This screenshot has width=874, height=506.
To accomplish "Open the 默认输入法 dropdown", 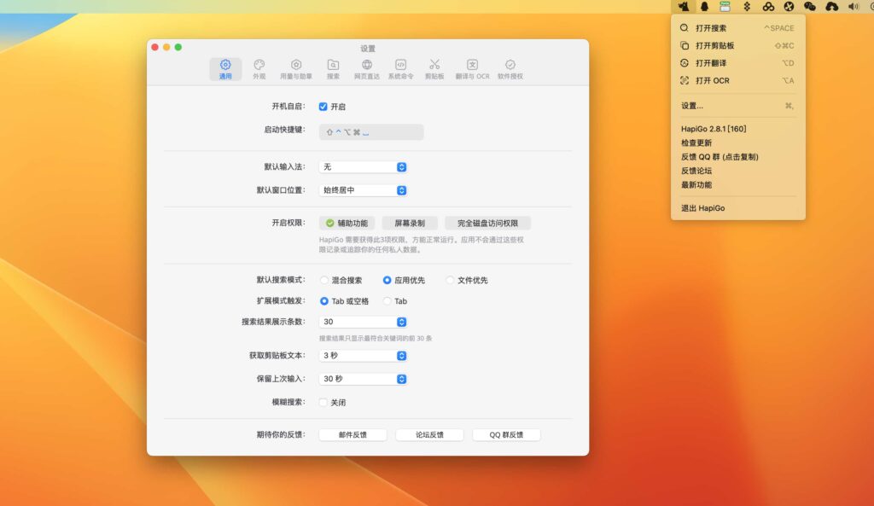I will coord(362,166).
